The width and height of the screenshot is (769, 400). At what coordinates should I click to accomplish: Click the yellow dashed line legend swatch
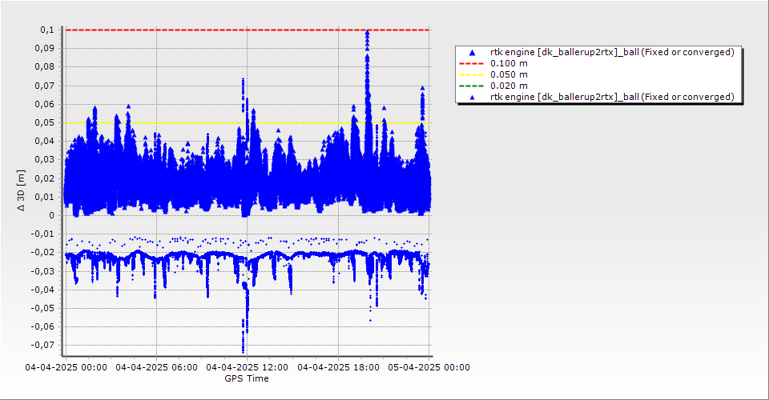[x=472, y=75]
